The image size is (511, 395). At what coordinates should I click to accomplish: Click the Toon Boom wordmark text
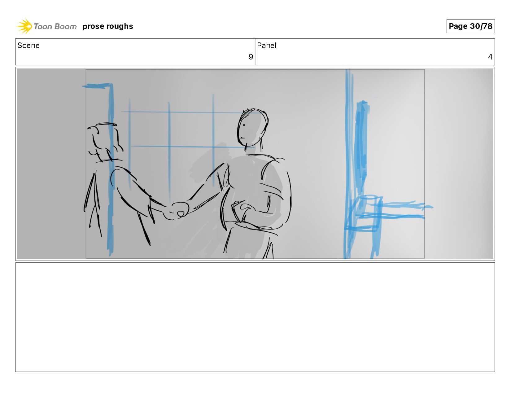(x=55, y=26)
